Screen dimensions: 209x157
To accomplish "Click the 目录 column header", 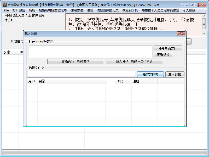I will tap(71, 81).
